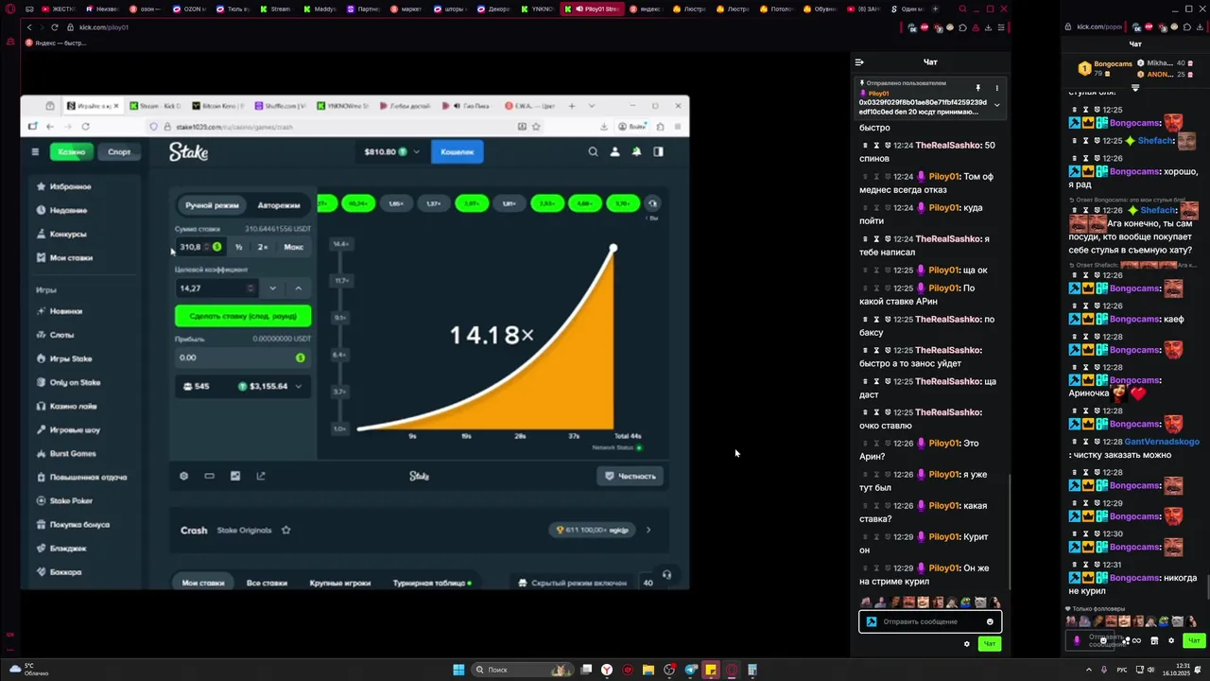Decrease target multiplier with down chevron

(272, 288)
